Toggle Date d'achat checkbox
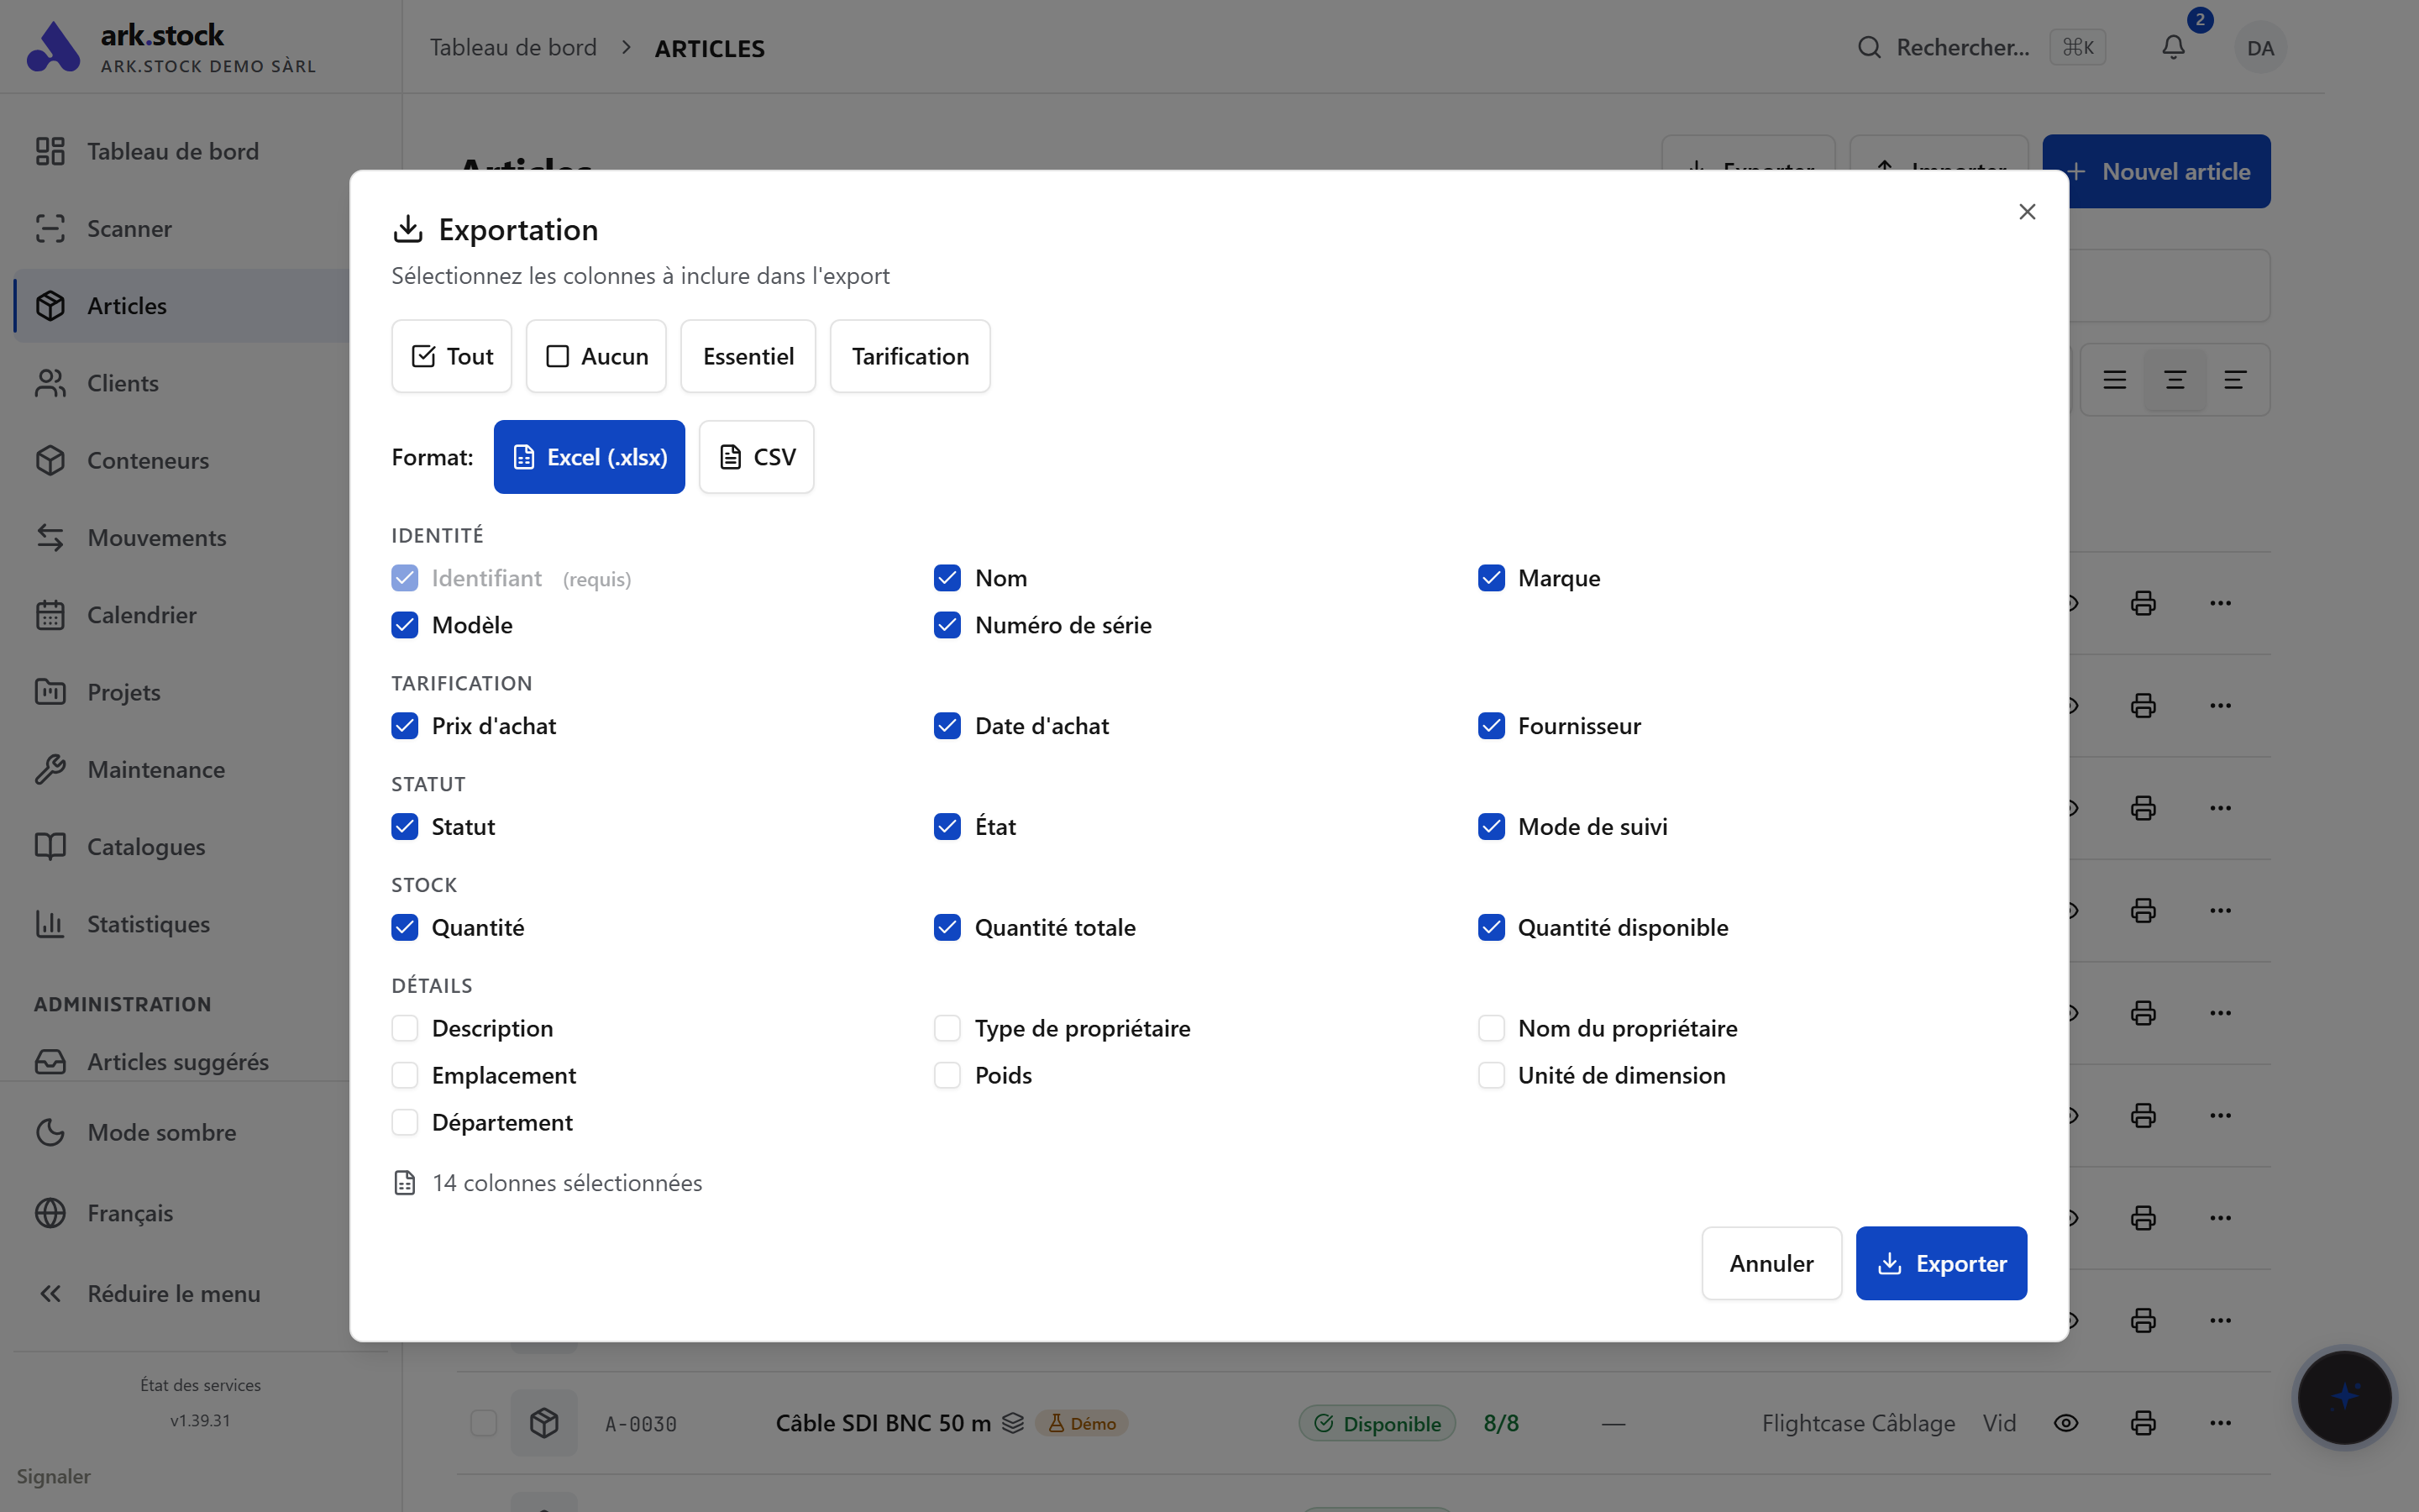Viewport: 2419px width, 1512px height. click(x=947, y=726)
